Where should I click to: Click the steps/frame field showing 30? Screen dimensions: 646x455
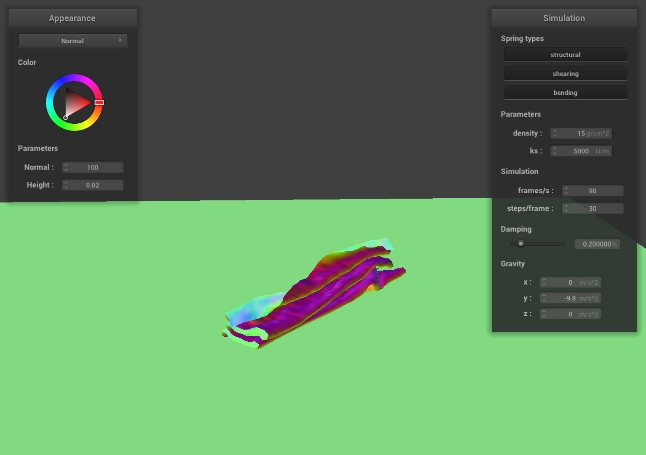click(x=592, y=208)
